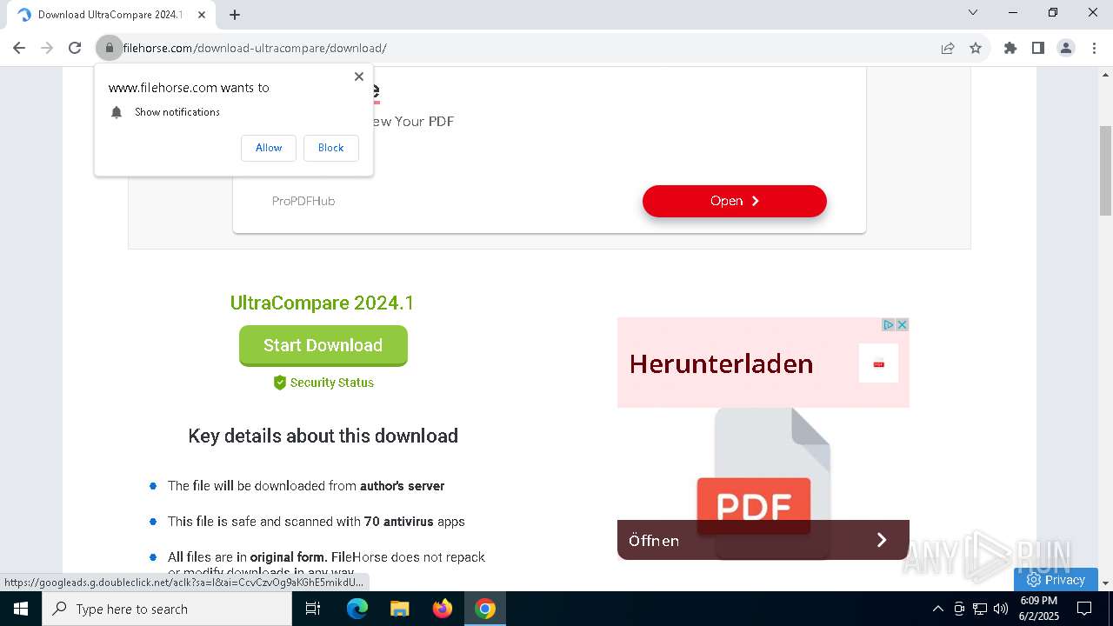This screenshot has height=626, width=1113.
Task: Open the notification center icon
Action: 1084,609
